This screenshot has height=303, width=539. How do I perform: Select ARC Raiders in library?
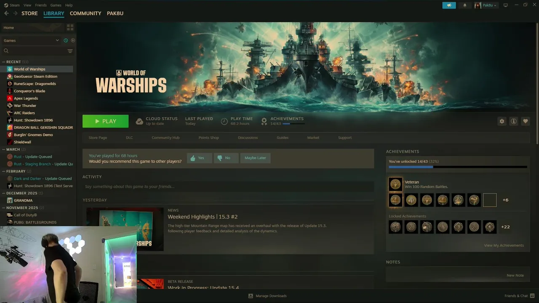click(x=24, y=113)
